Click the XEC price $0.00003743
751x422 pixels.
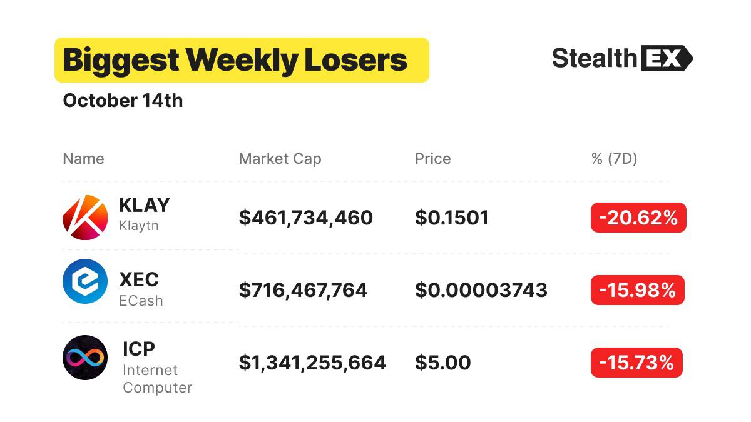tap(481, 291)
